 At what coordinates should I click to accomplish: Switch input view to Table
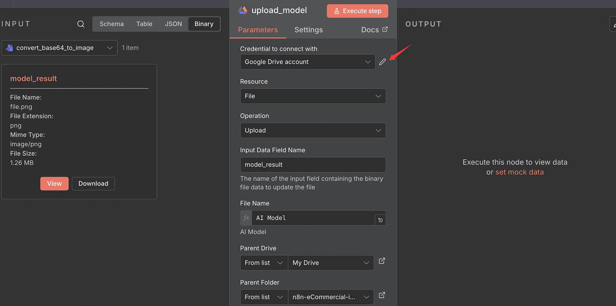(144, 24)
